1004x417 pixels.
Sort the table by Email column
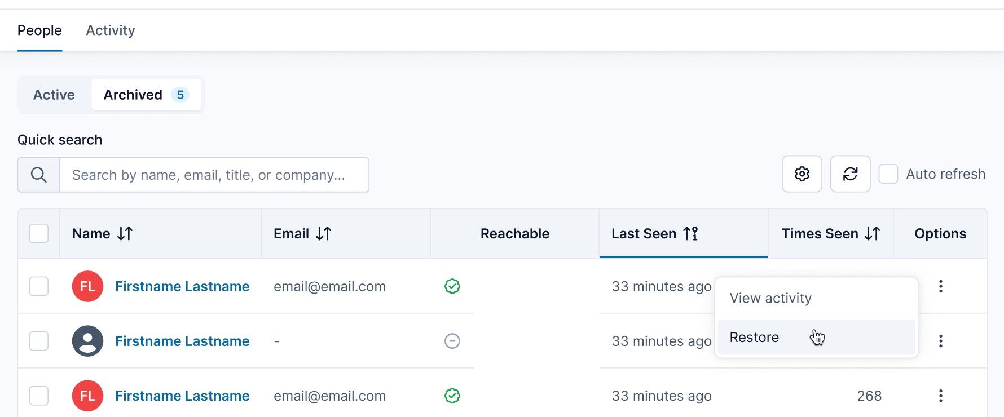click(x=323, y=233)
